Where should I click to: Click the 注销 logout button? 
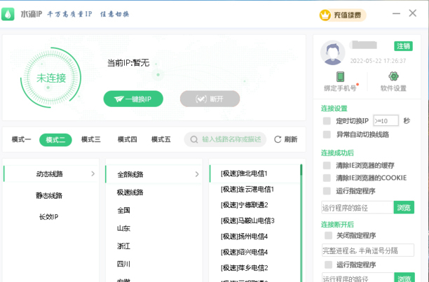pyautogui.click(x=403, y=46)
